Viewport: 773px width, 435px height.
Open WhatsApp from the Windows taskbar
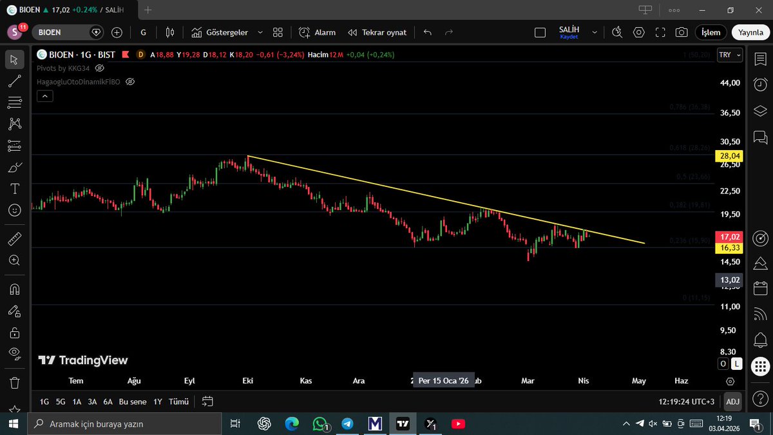click(x=320, y=424)
